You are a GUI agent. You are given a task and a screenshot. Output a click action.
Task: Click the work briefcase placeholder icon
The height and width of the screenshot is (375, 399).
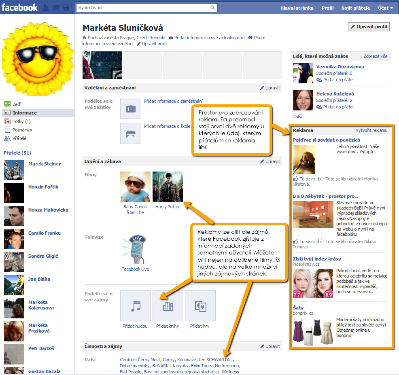[x=131, y=109]
